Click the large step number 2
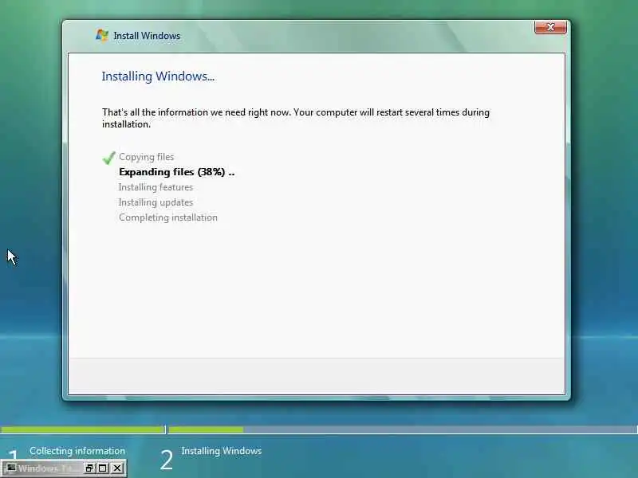The image size is (638, 478). 167,460
